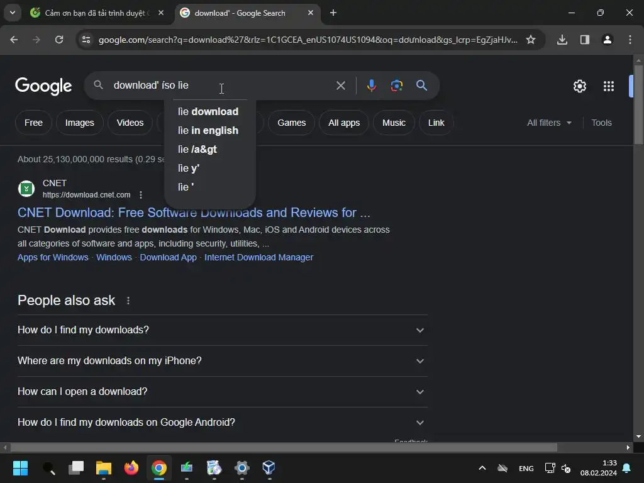
Task: Expand 'Where are my downloads on my iPhone?'
Action: pyautogui.click(x=222, y=361)
